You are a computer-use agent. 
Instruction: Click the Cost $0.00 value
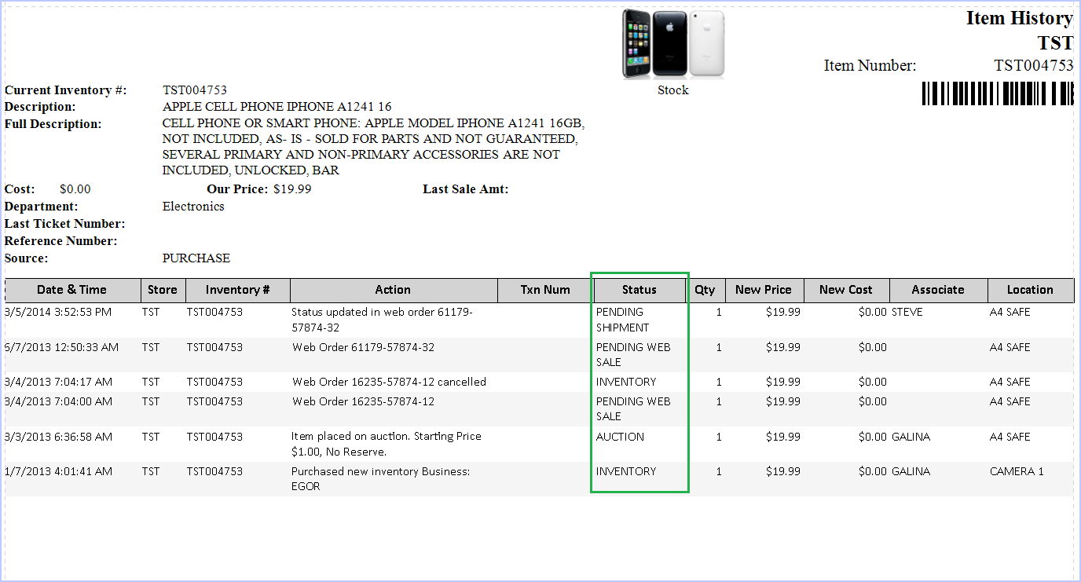(x=75, y=189)
